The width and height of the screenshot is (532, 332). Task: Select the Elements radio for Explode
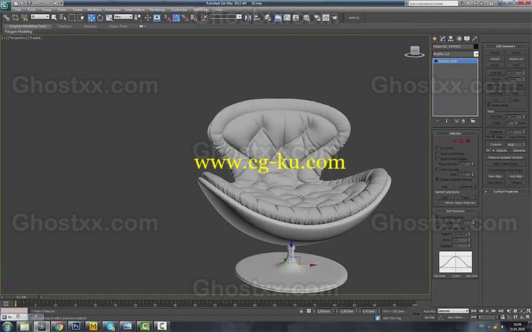coord(510,151)
